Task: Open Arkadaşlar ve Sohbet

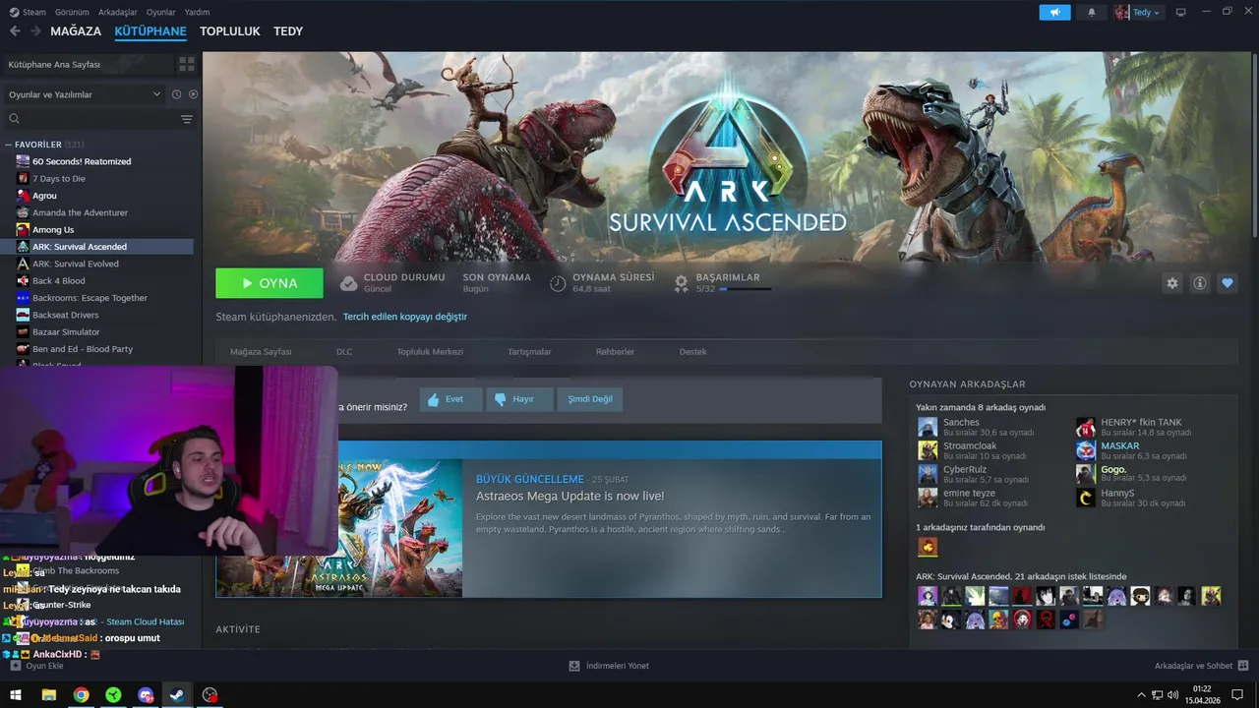Action: [1201, 666]
